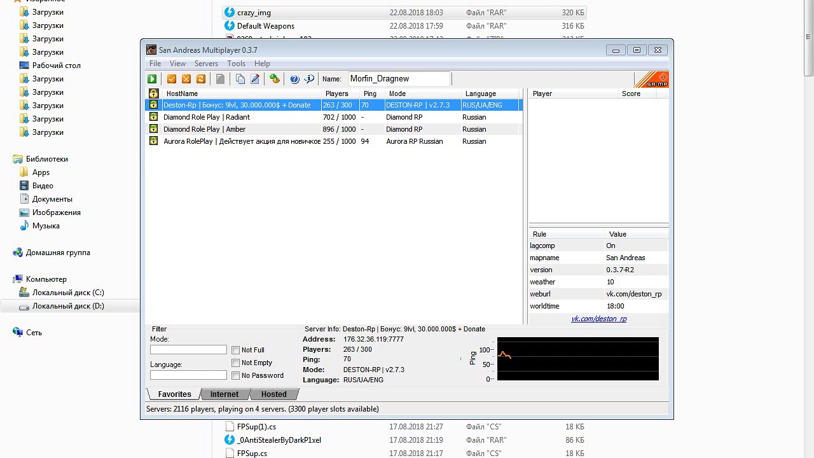Select FPSup.cs file in Explorer

click(x=252, y=454)
